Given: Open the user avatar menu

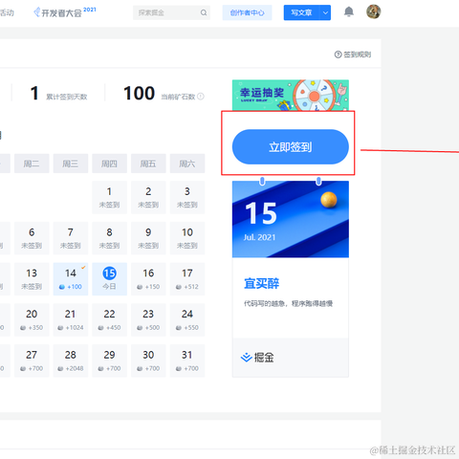Looking at the screenshot, I should (373, 11).
